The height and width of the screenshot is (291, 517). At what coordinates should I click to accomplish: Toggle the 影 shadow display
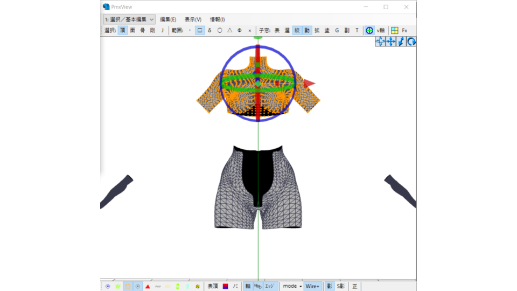[x=330, y=286]
